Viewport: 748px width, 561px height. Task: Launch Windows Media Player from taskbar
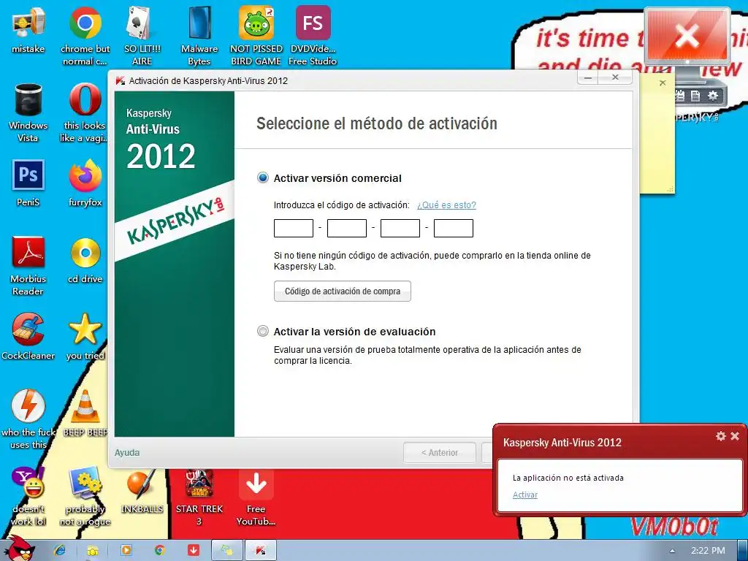click(126, 551)
